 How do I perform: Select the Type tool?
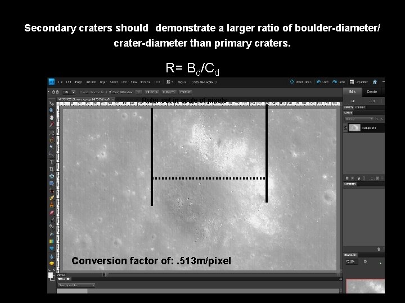click(51, 162)
